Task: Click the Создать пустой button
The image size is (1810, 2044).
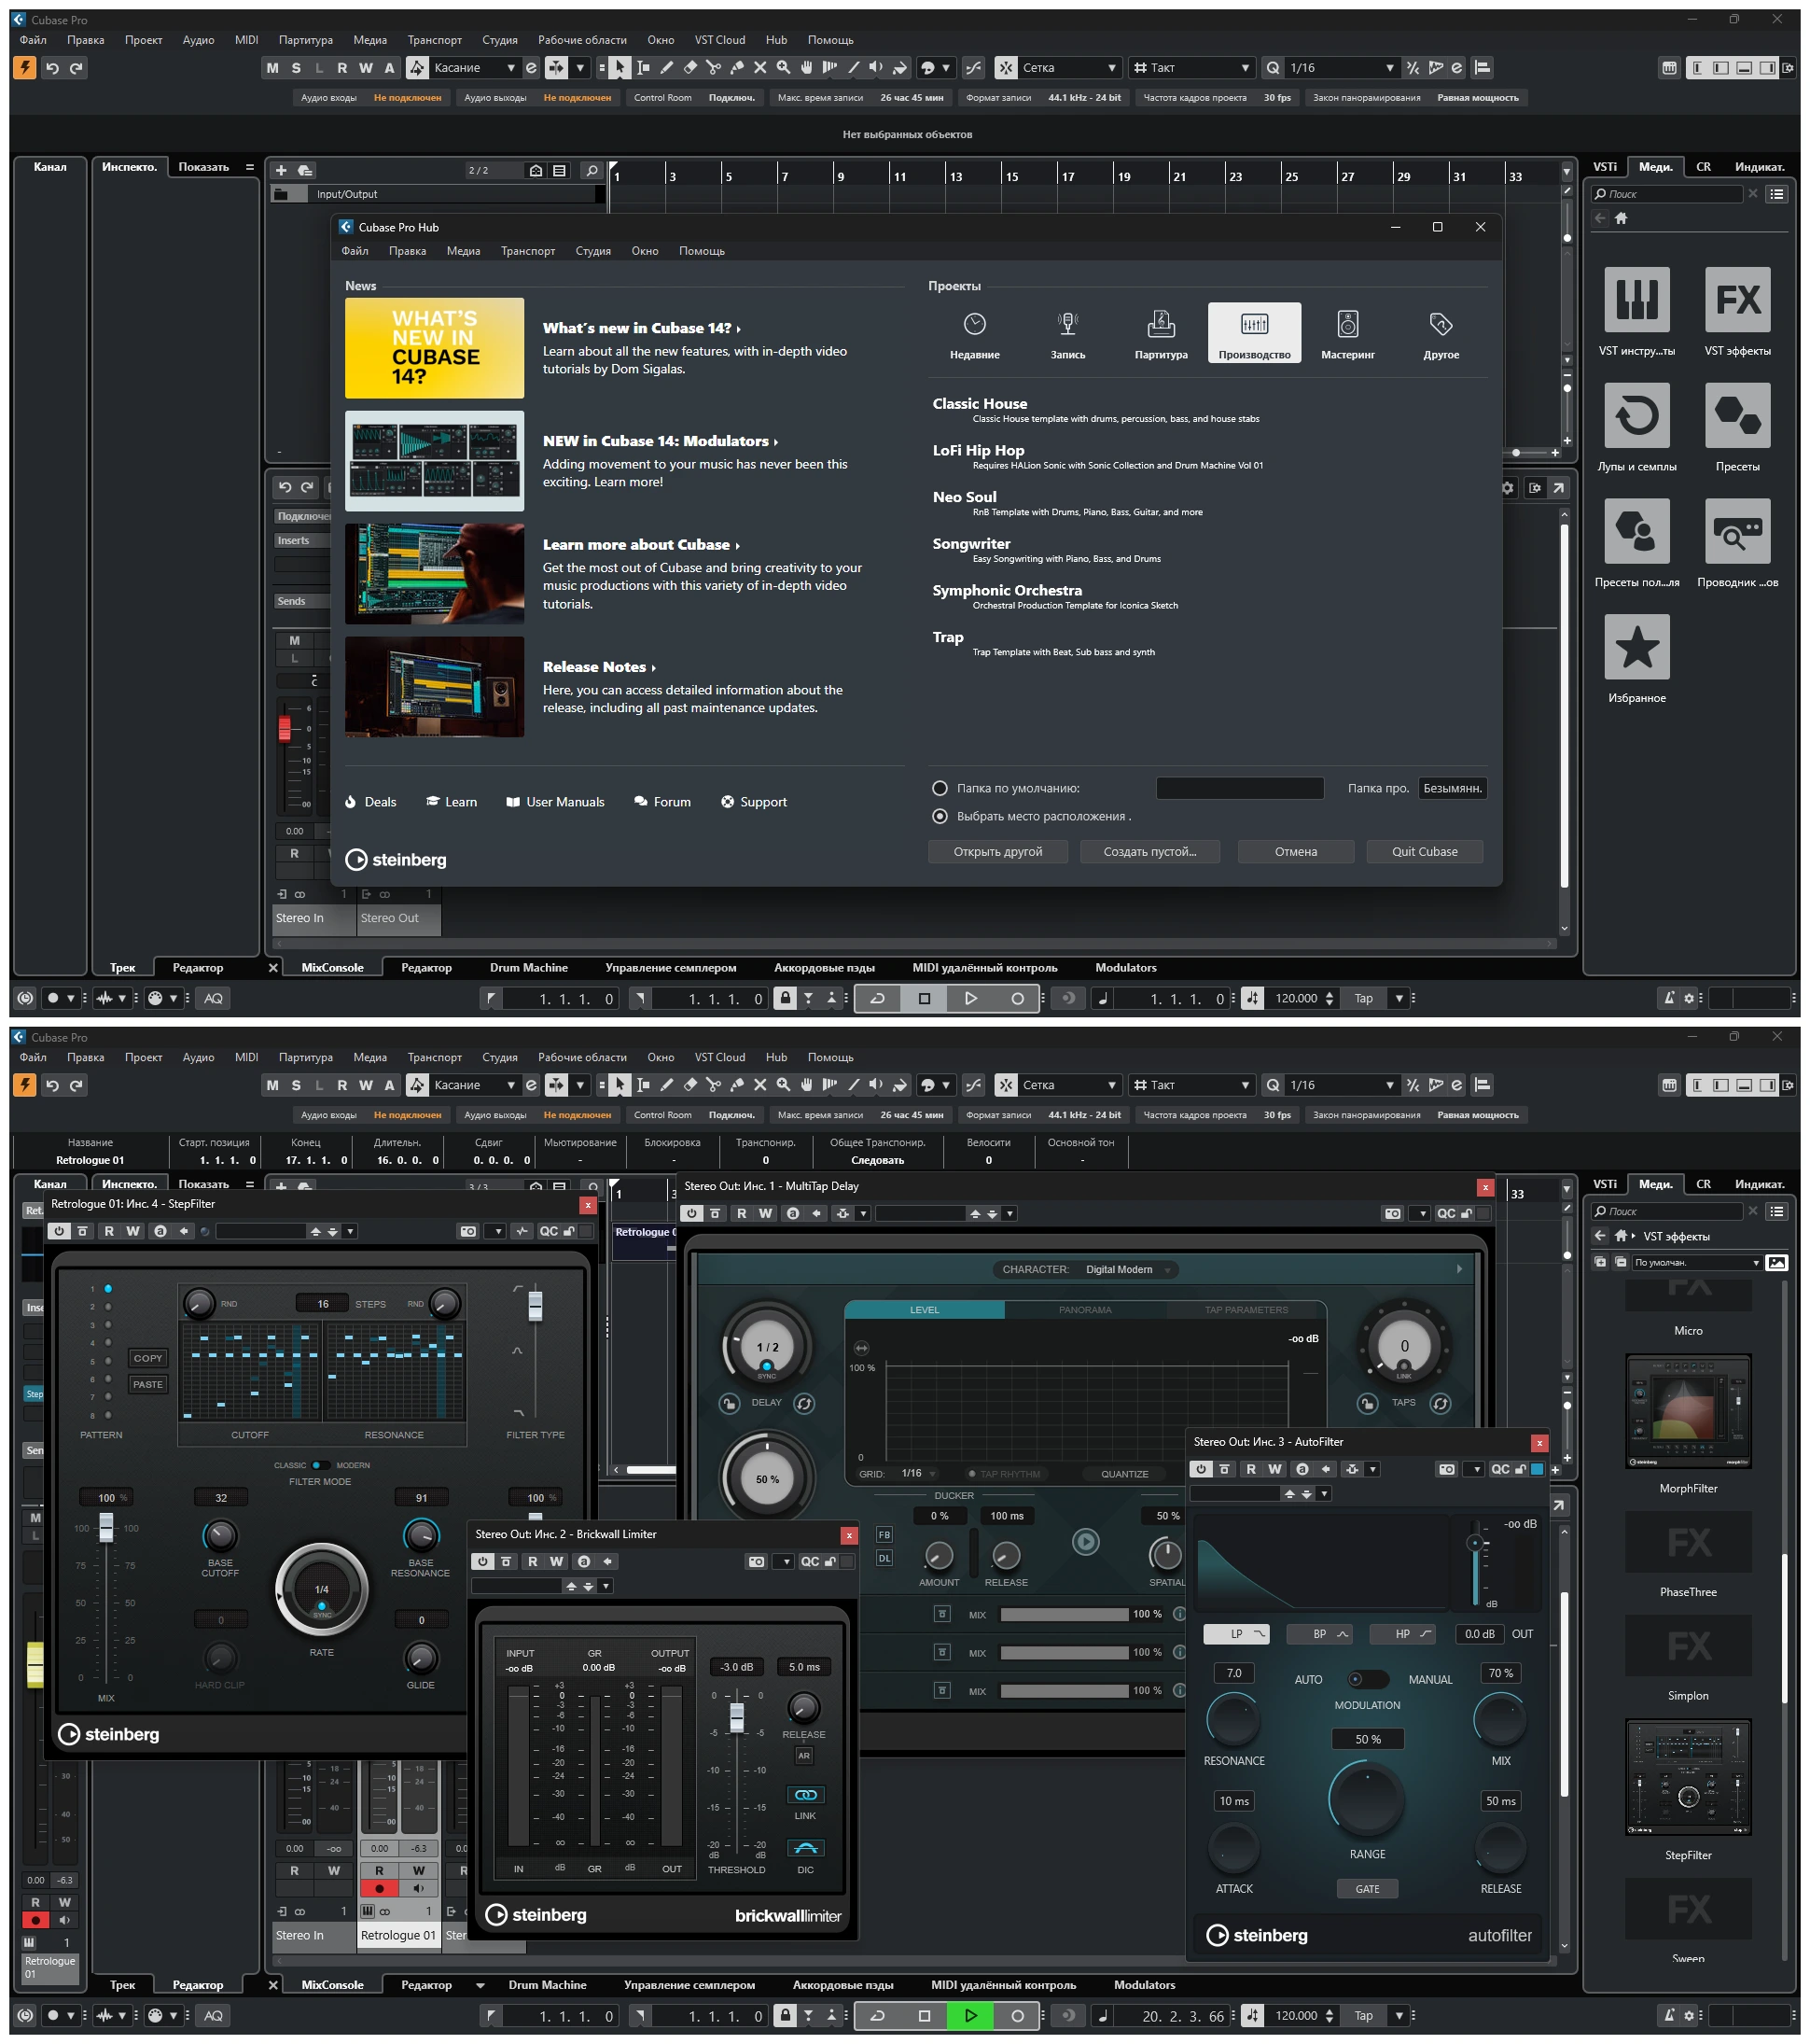Action: point(1149,852)
